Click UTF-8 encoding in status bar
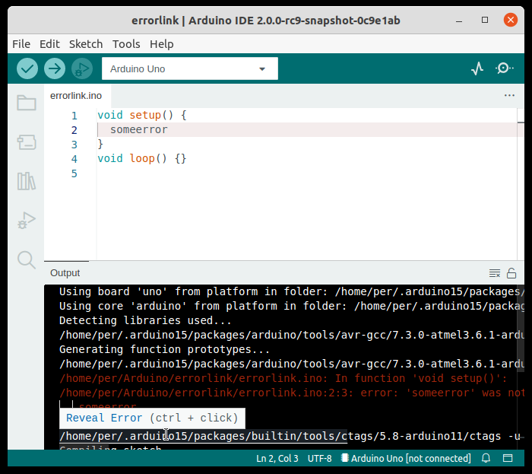The image size is (532, 474). click(320, 458)
